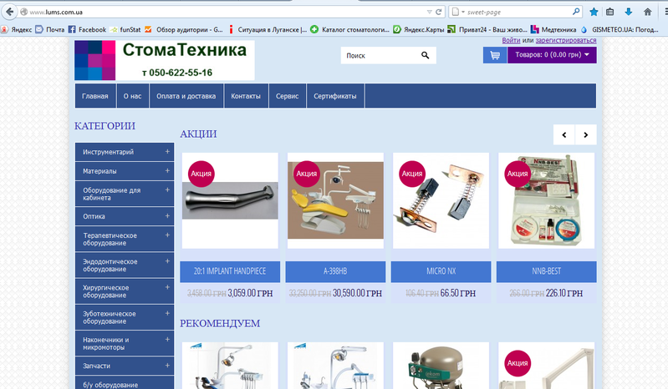Click the Войти login link
Screen dimensions: 668x389
point(511,40)
